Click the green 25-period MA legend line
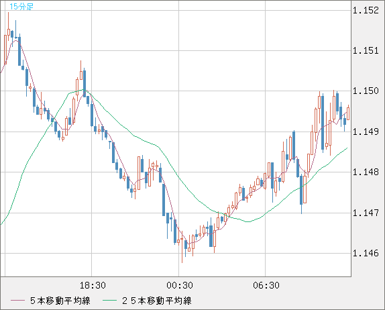The image size is (385, 310). (x=109, y=301)
